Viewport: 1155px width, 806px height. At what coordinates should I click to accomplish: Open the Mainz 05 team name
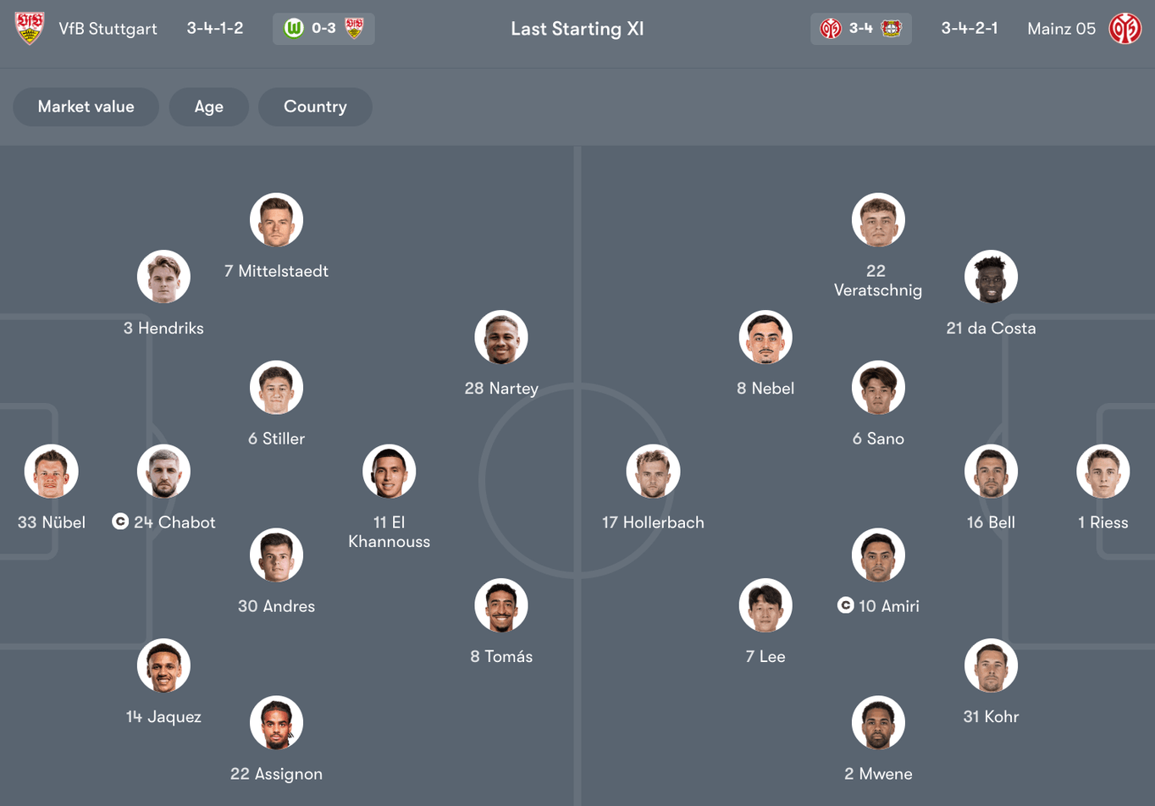1061,28
